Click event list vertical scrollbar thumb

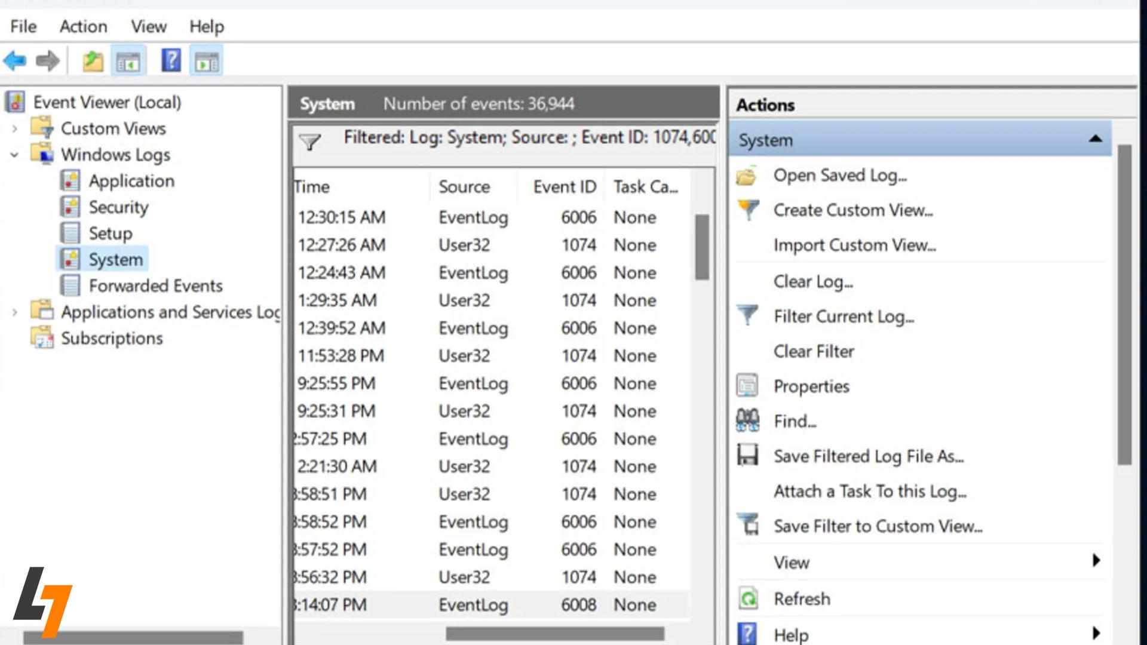702,247
